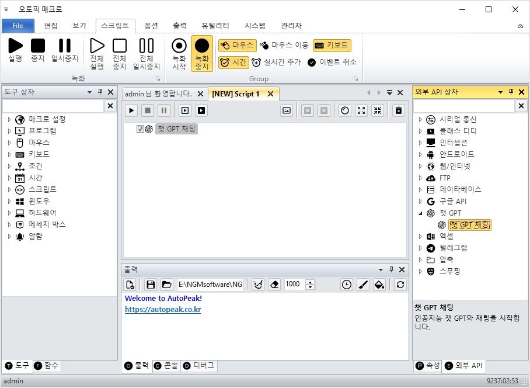Viewport: 530px width, 388px height.
Task: Toggle the 실시간 추가 option
Action: [x=277, y=63]
